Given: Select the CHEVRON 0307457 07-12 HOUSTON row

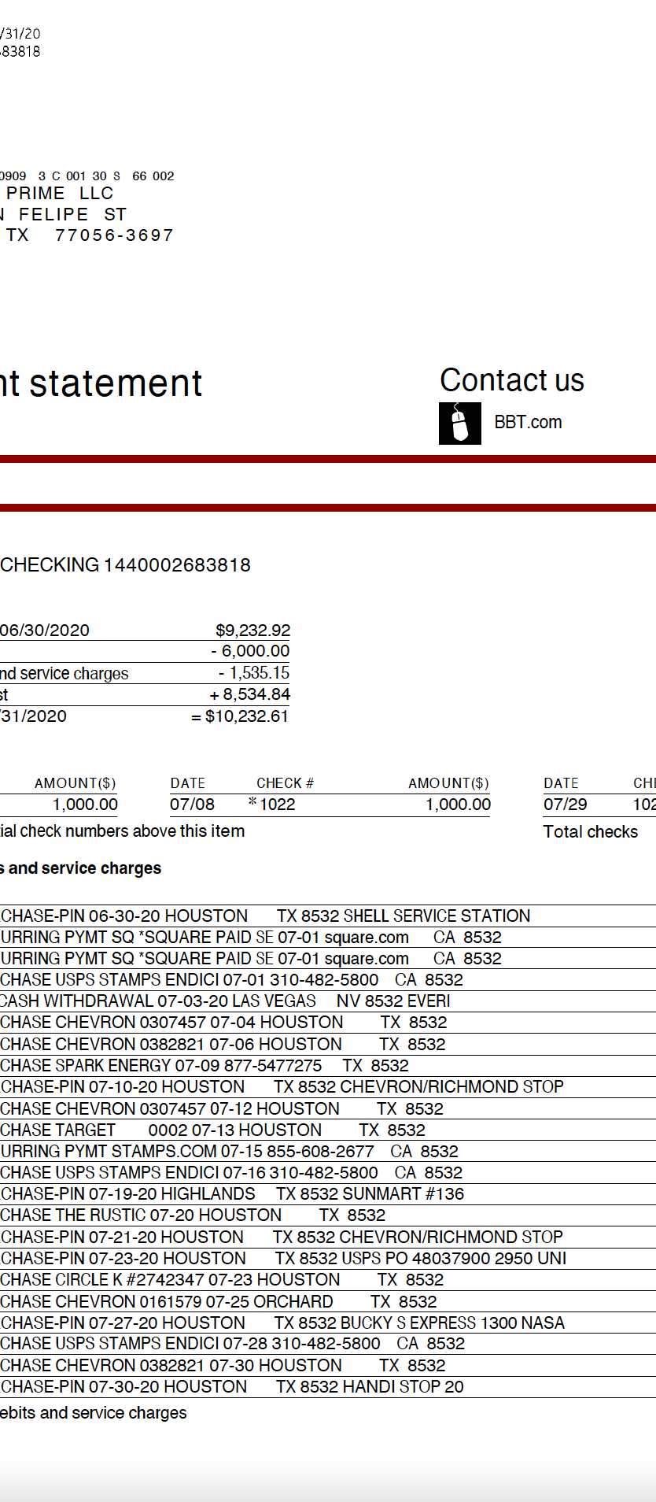Looking at the screenshot, I should (328, 1109).
